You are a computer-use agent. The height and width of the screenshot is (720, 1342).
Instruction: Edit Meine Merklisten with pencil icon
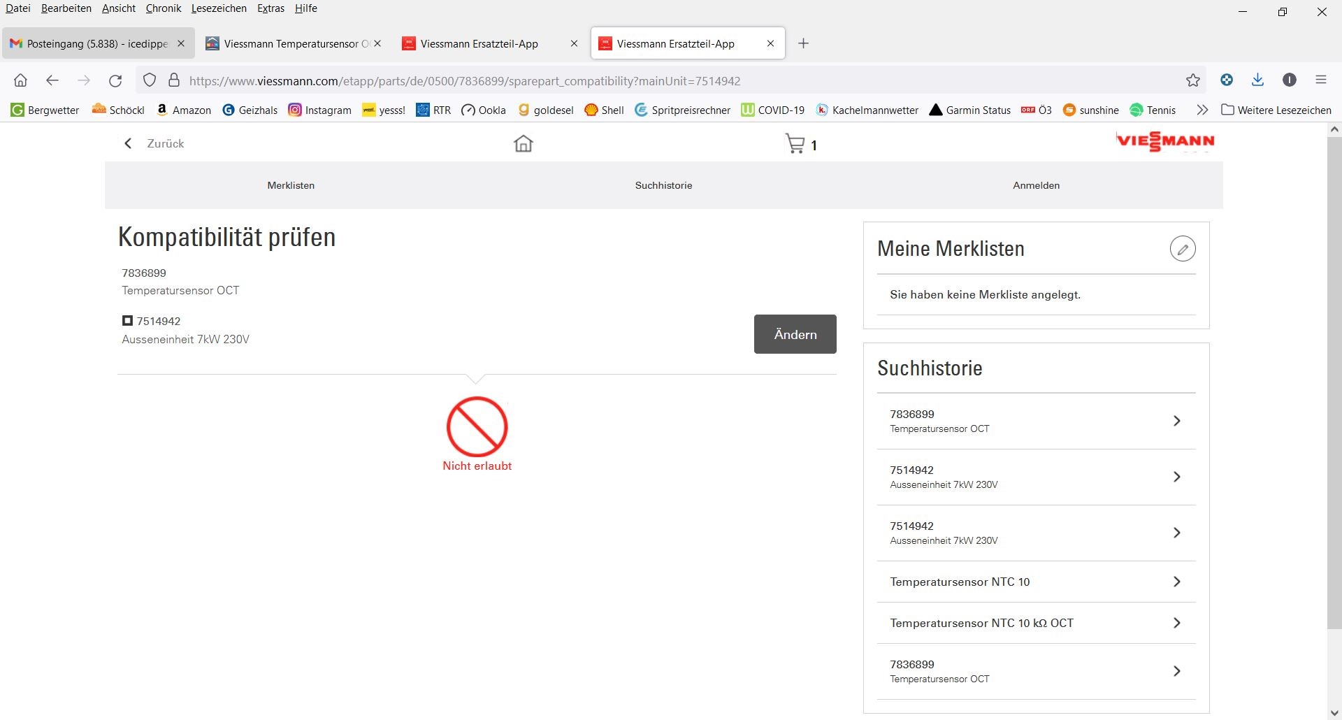point(1183,249)
